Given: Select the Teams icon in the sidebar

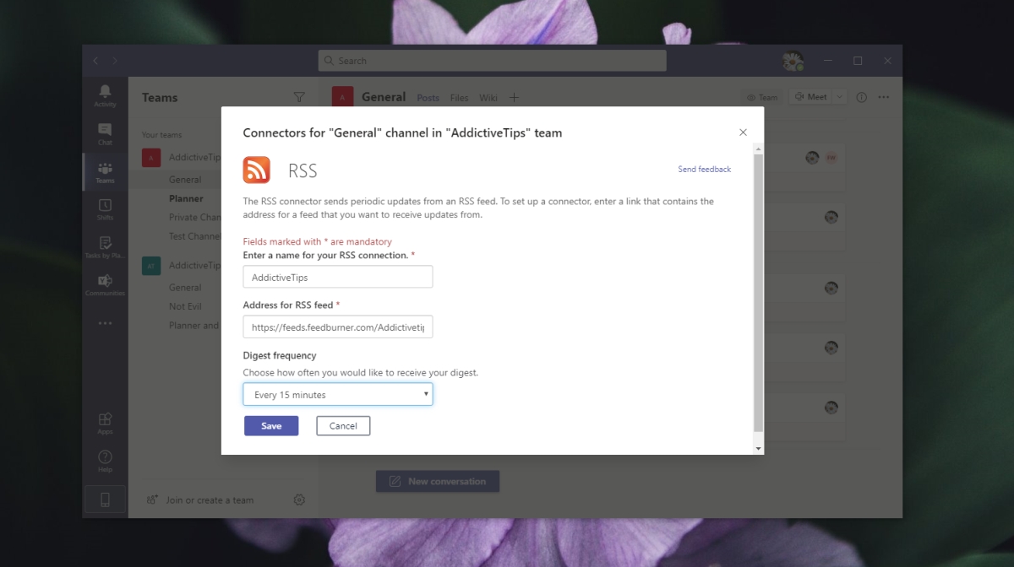Looking at the screenshot, I should pos(105,172).
